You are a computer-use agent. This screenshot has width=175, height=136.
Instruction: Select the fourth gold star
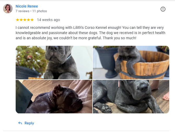28,20
